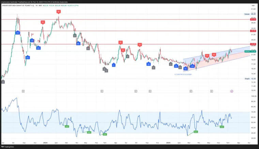Select the leftmost blue DO signal marker
Viewport: 259px width, 149px height.
tap(17, 33)
